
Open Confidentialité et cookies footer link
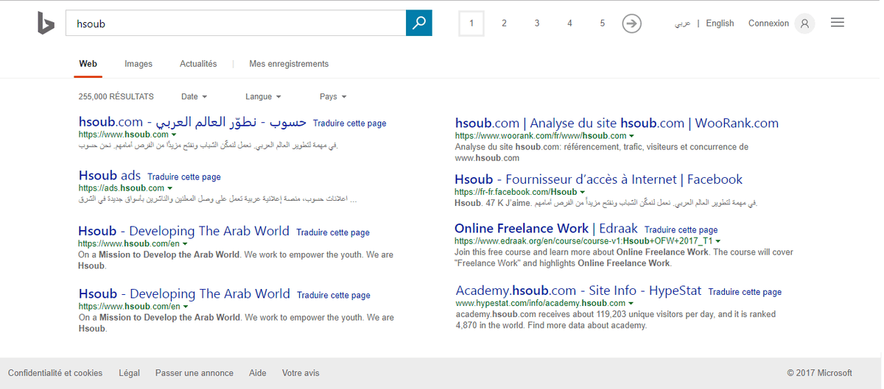[55, 374]
